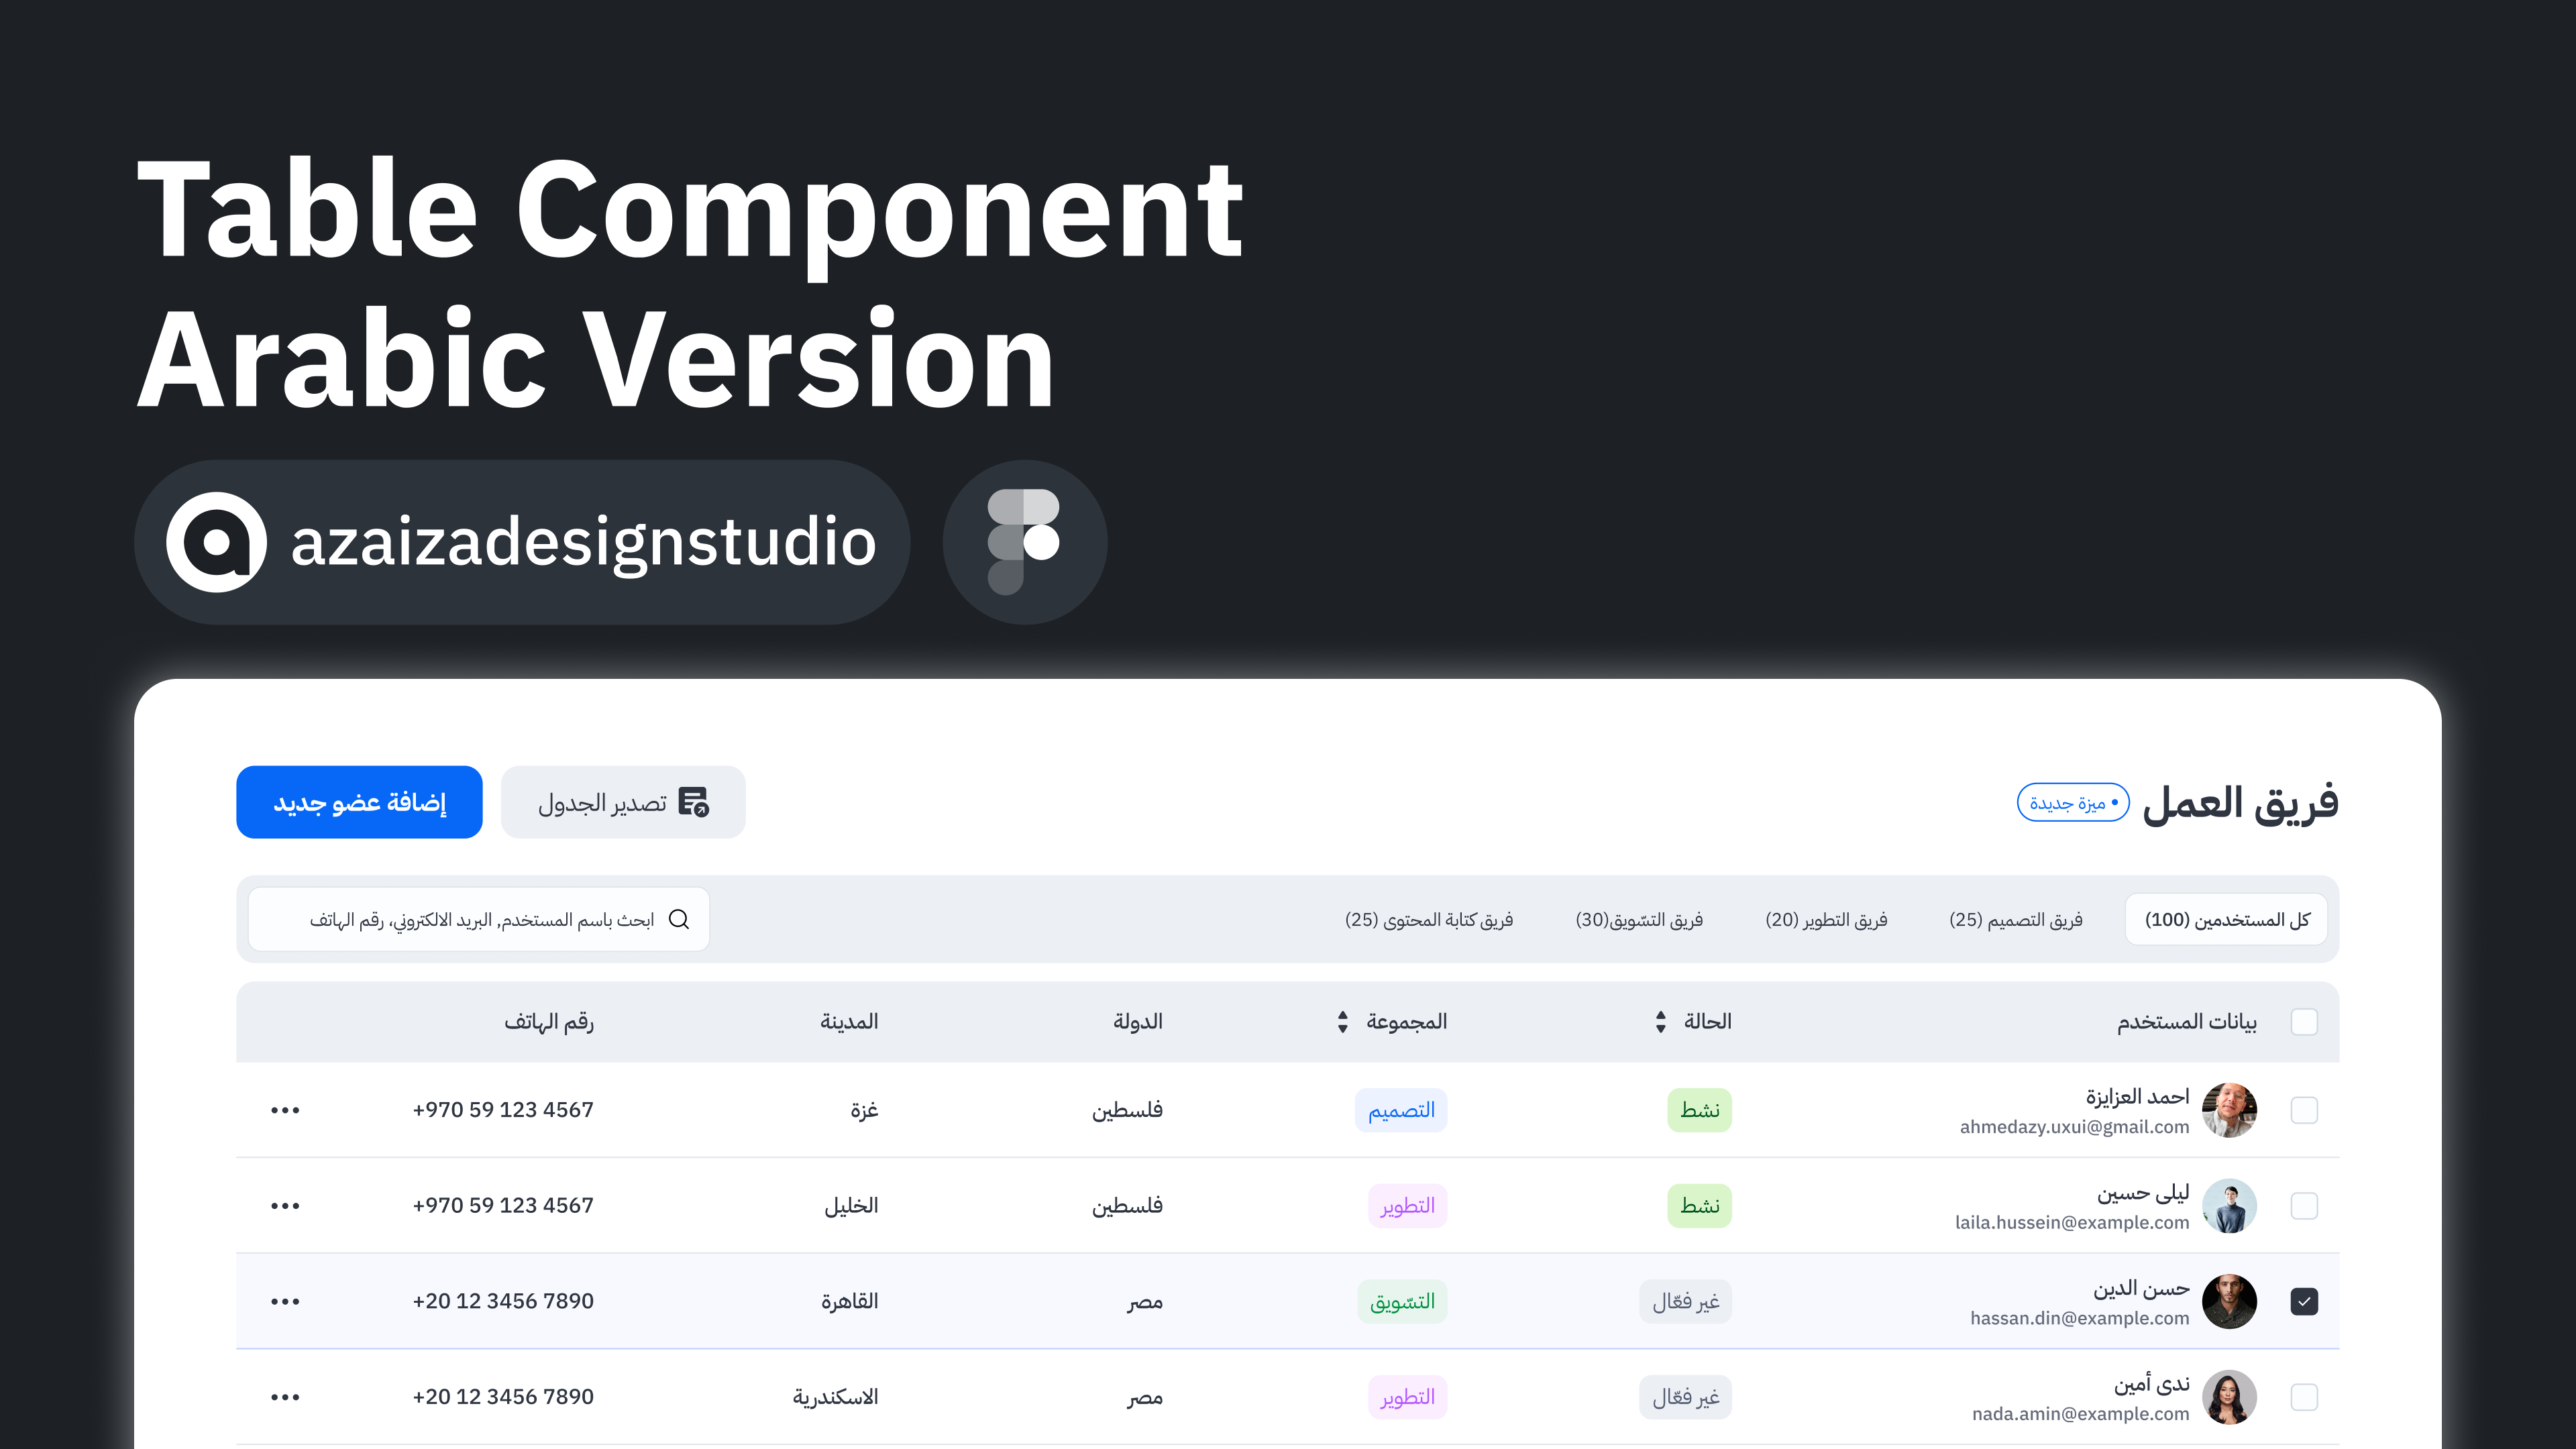Open the three-dot menu for ليلى حسين row
Viewport: 2576px width, 1449px height.
285,1205
